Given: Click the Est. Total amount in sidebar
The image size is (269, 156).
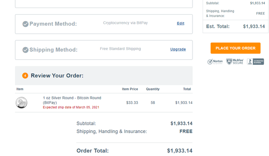Looking at the screenshot, I should (254, 26).
